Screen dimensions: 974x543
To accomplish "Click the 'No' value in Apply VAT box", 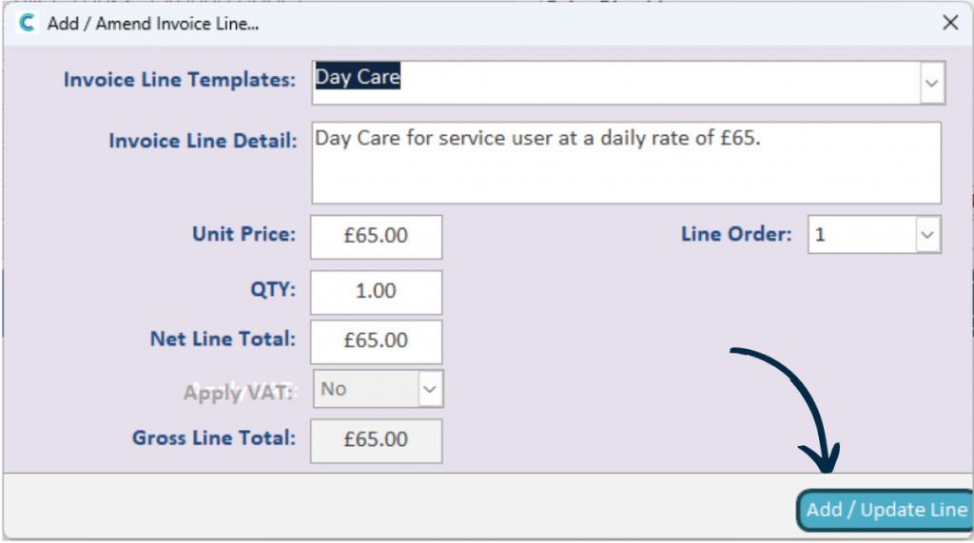I will pyautogui.click(x=334, y=389).
